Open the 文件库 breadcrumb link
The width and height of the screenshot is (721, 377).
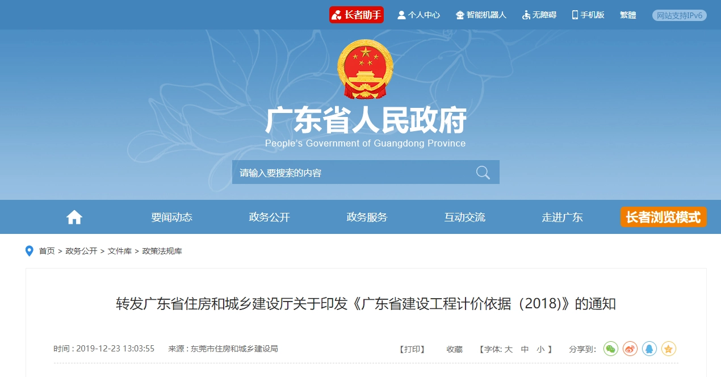coord(120,251)
